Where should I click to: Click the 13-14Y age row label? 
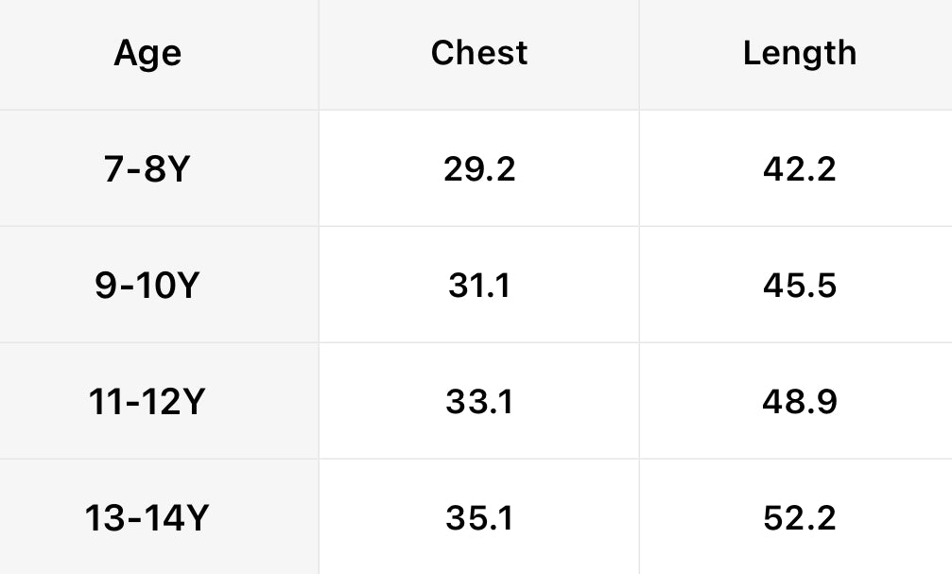(x=147, y=518)
